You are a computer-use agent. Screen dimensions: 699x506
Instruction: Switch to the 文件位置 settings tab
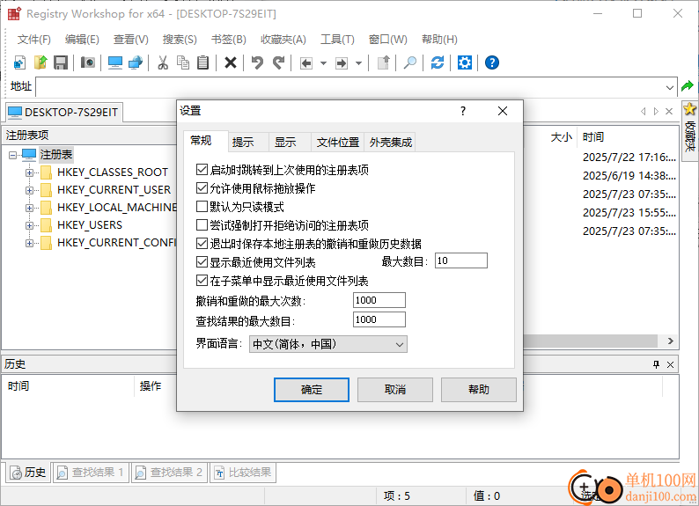tap(338, 142)
